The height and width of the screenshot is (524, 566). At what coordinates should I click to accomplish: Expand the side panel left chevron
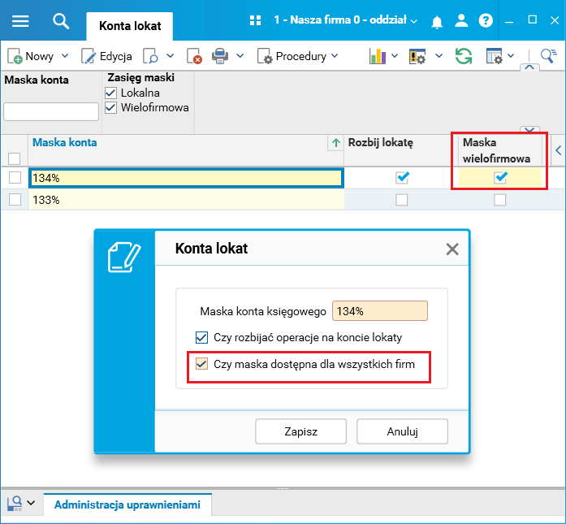[x=559, y=150]
